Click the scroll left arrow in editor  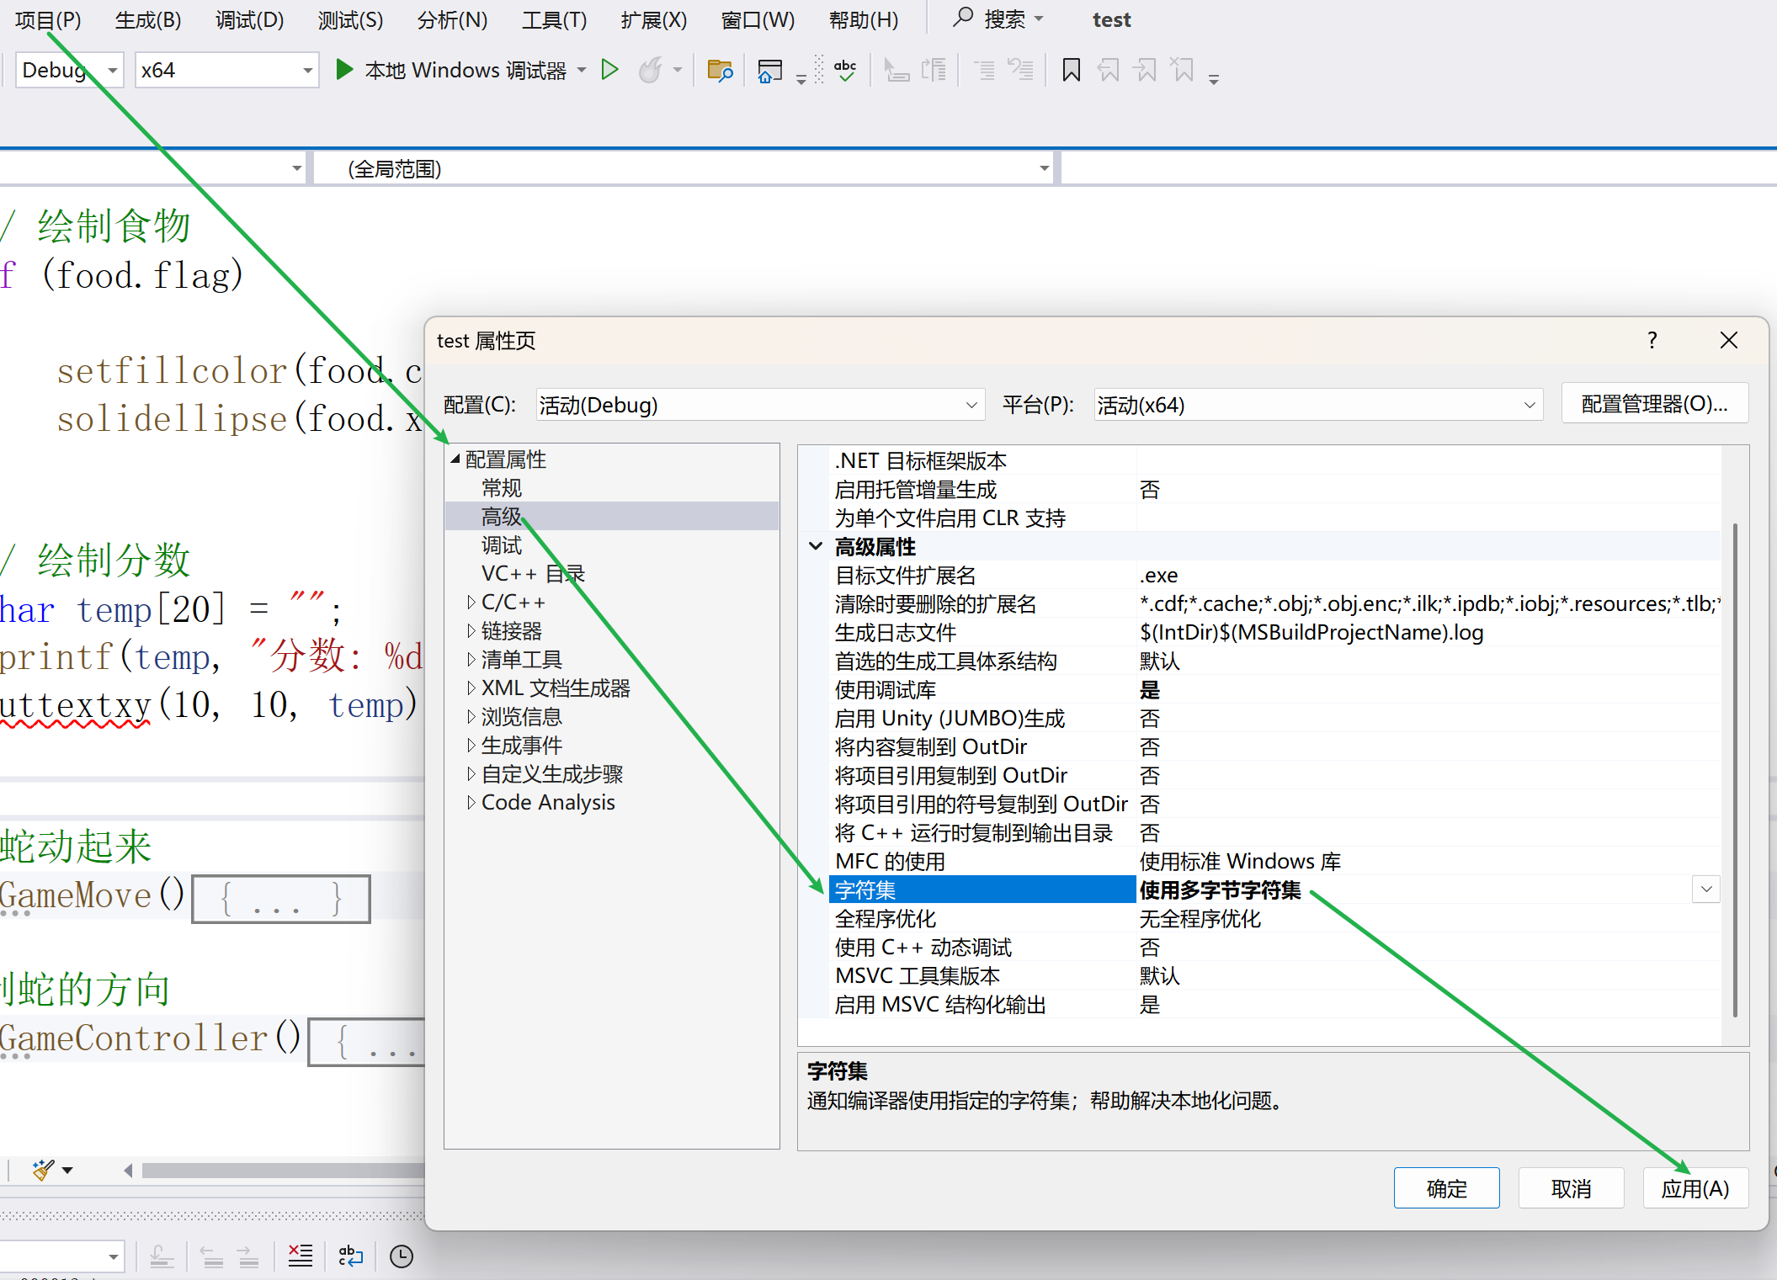point(128,1170)
